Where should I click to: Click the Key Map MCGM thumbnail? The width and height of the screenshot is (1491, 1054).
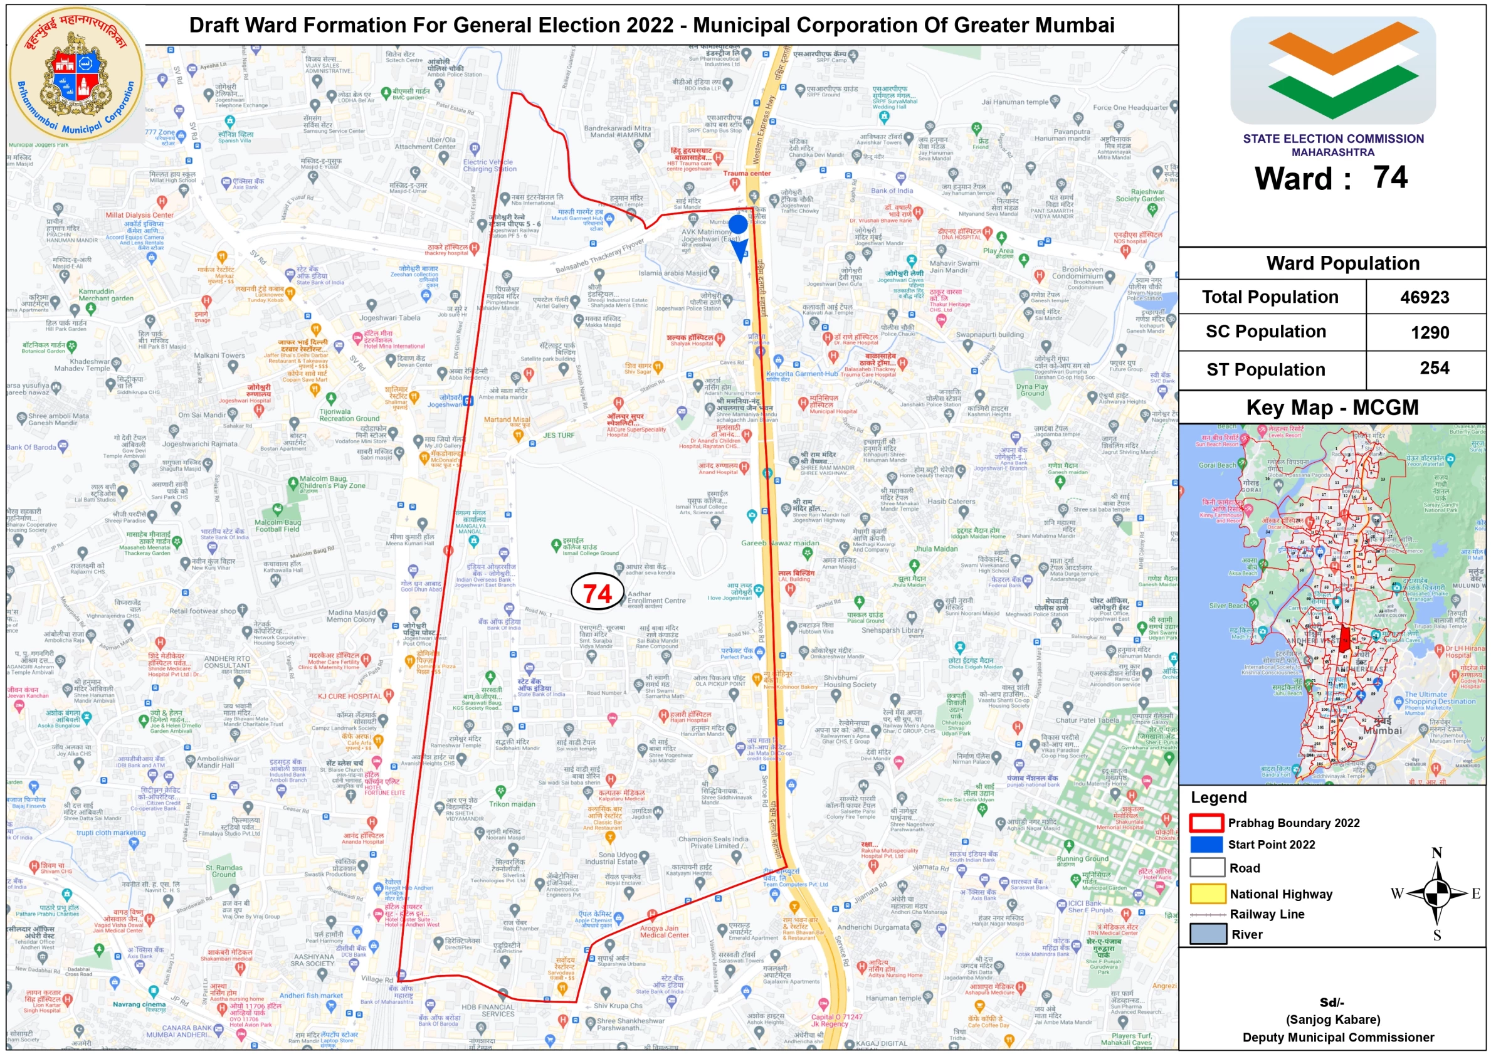[x=1332, y=604]
